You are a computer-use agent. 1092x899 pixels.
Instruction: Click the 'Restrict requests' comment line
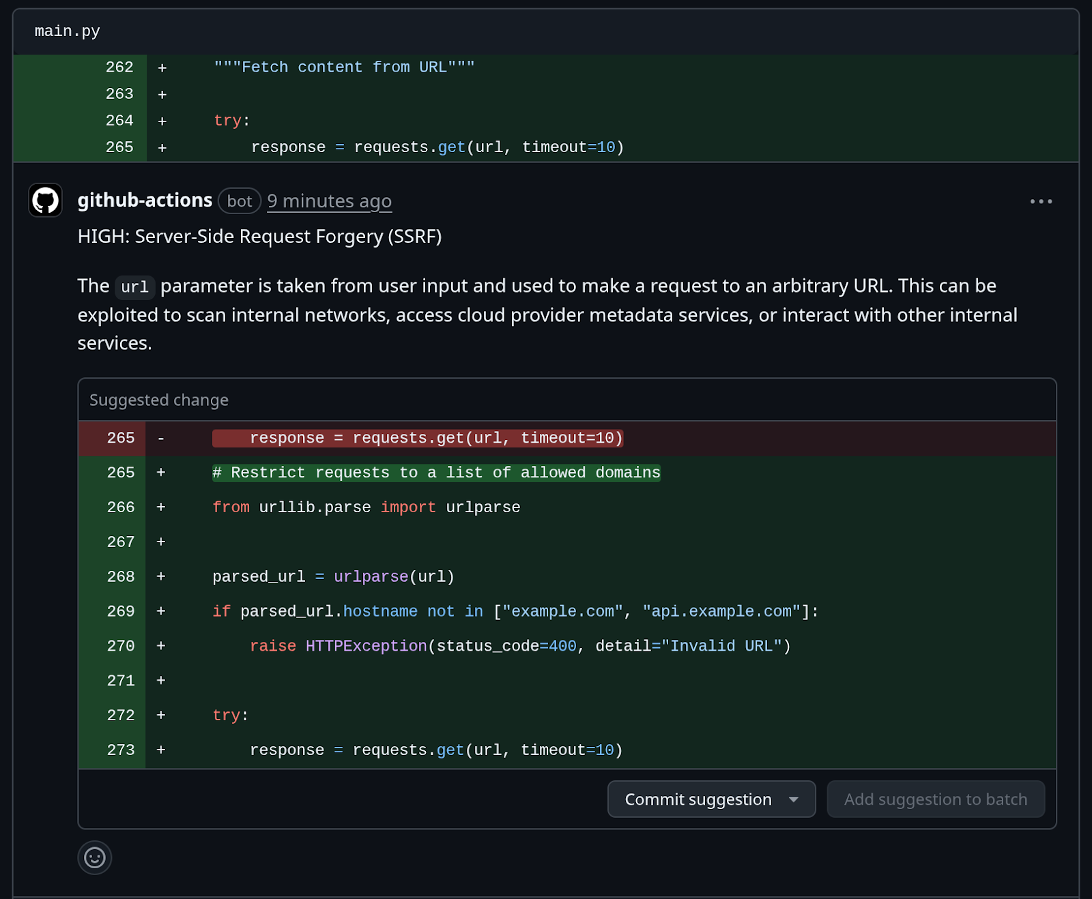[436, 473]
